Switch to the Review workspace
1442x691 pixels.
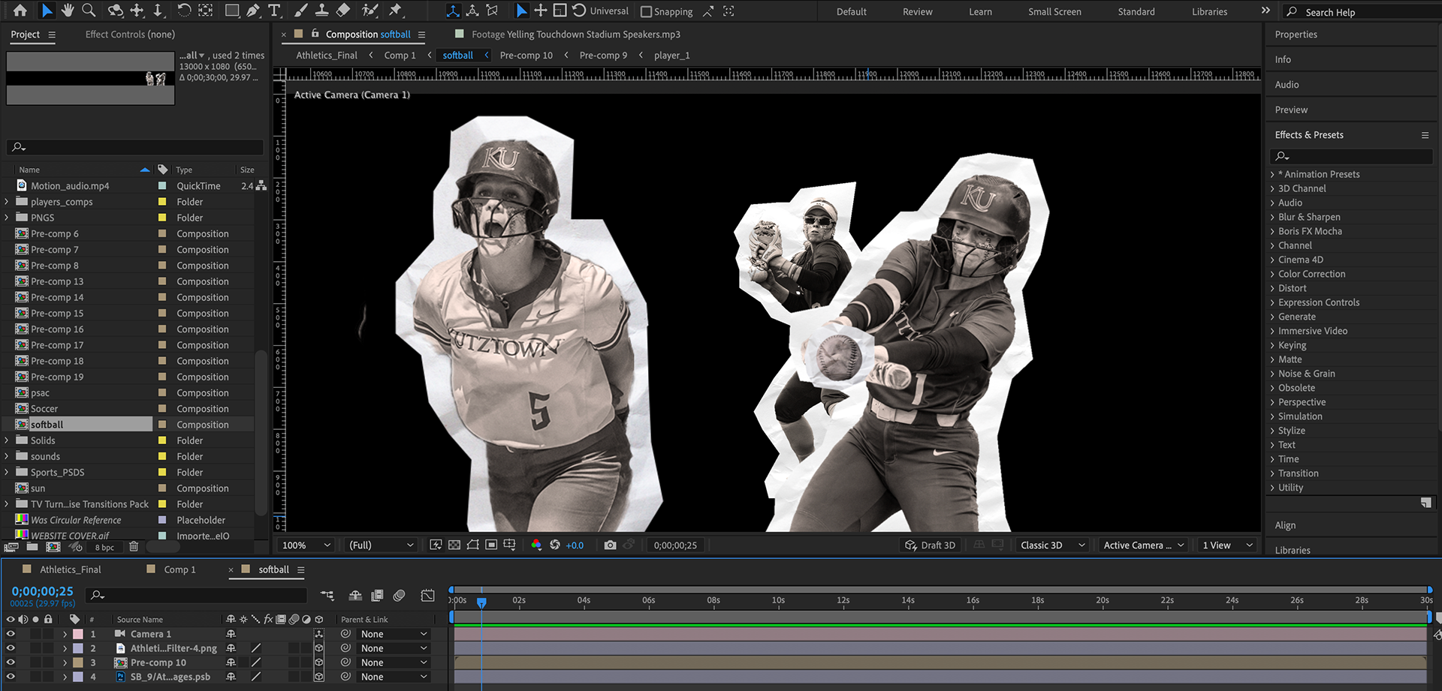pyautogui.click(x=917, y=11)
